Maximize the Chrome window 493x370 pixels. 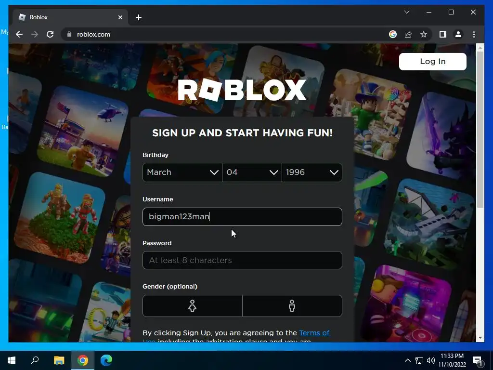[x=451, y=12]
